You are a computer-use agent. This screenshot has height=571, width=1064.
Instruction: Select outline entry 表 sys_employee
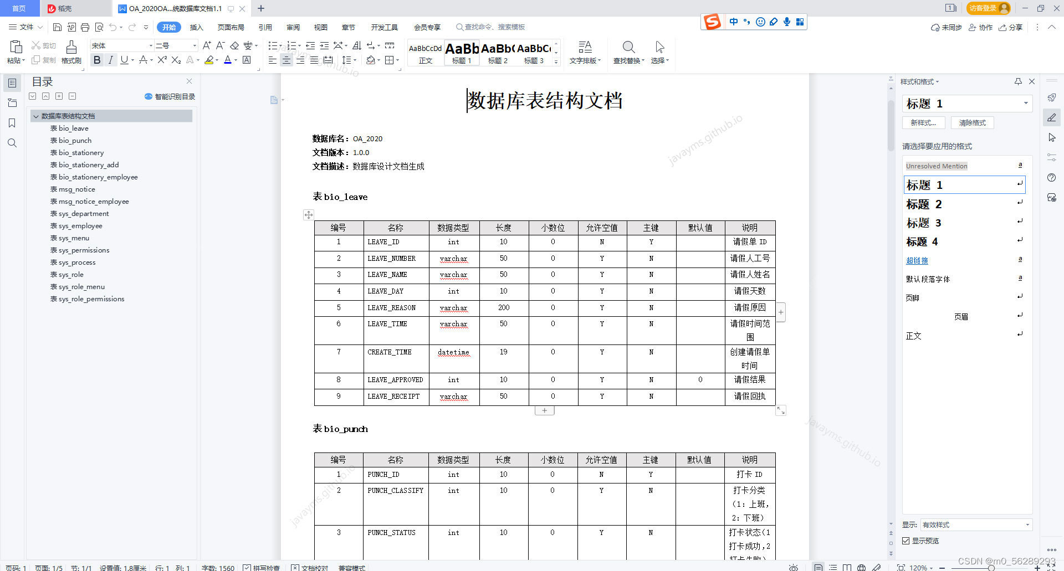click(x=76, y=226)
